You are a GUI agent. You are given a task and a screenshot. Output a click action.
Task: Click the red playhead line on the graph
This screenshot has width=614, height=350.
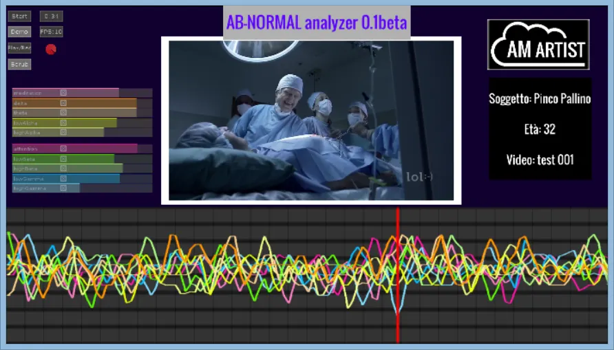pyautogui.click(x=398, y=275)
